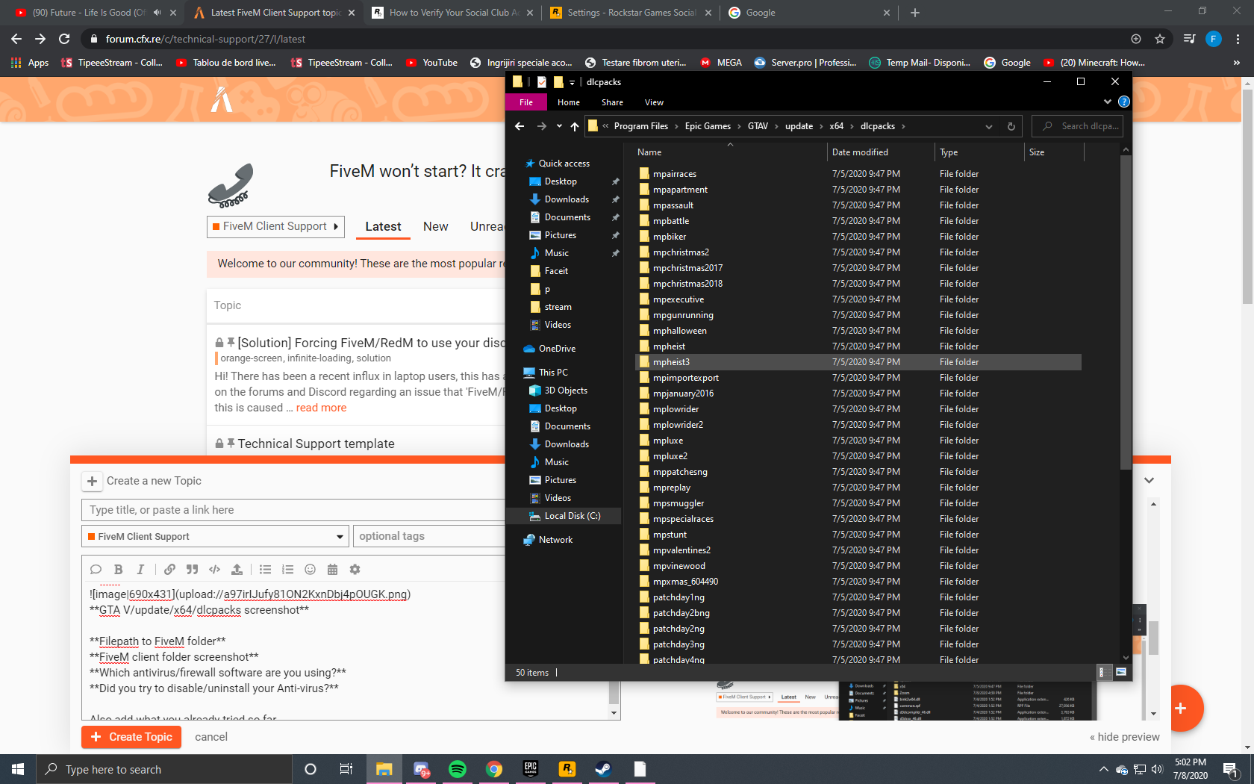Click the update breadcrumb in address bar
Viewport: 1254px width, 784px height.
pos(799,126)
